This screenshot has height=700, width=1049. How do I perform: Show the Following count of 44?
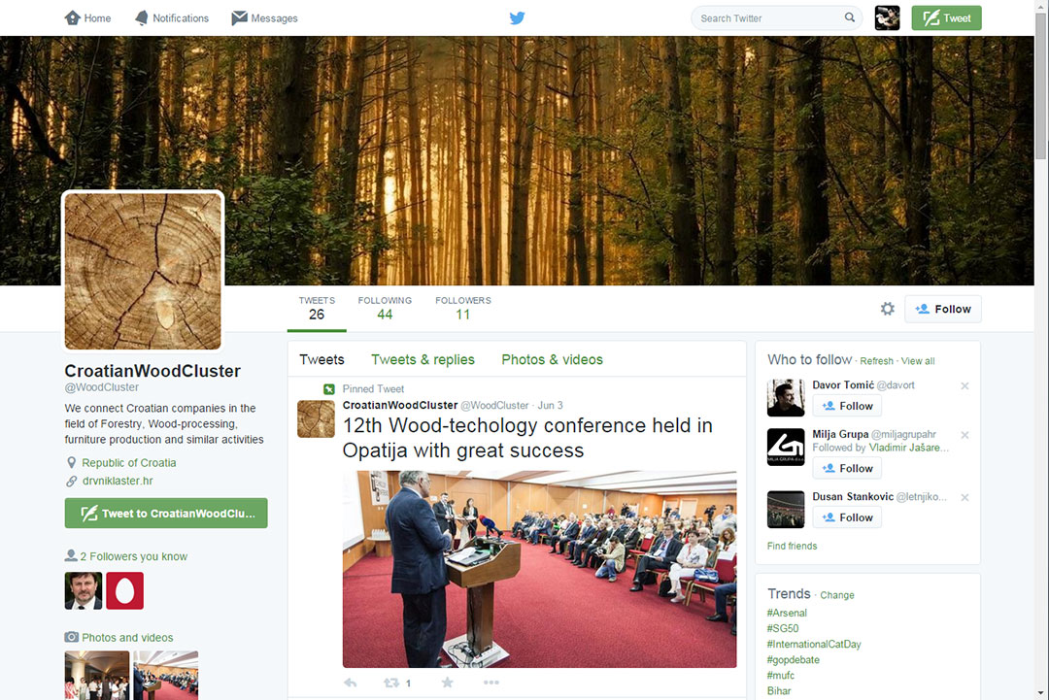[385, 308]
